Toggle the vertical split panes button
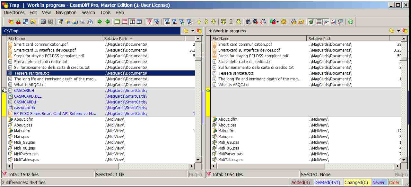Image resolution: width=411 pixels, height=187 pixels. click(132, 22)
